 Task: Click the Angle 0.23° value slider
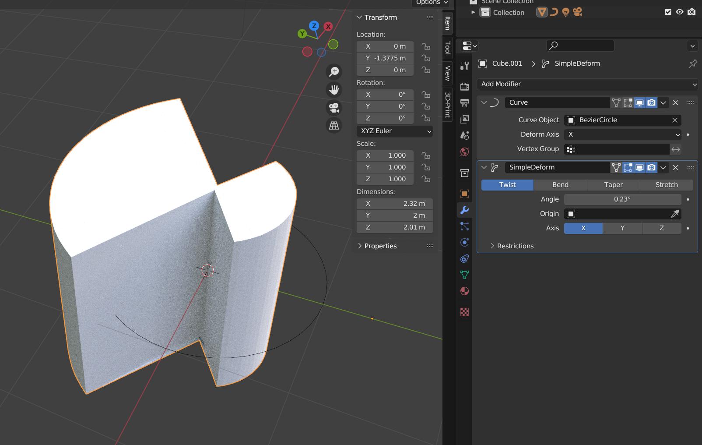622,199
